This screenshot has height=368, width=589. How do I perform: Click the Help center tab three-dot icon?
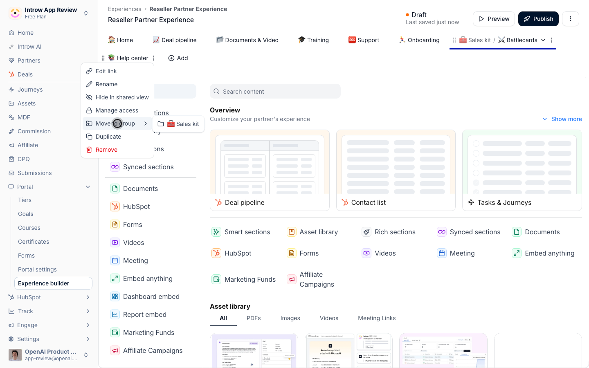coord(153,58)
